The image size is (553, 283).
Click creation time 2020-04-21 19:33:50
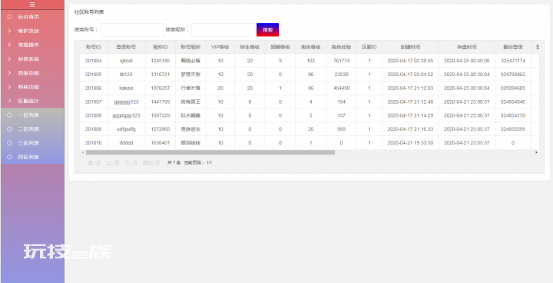pos(410,143)
